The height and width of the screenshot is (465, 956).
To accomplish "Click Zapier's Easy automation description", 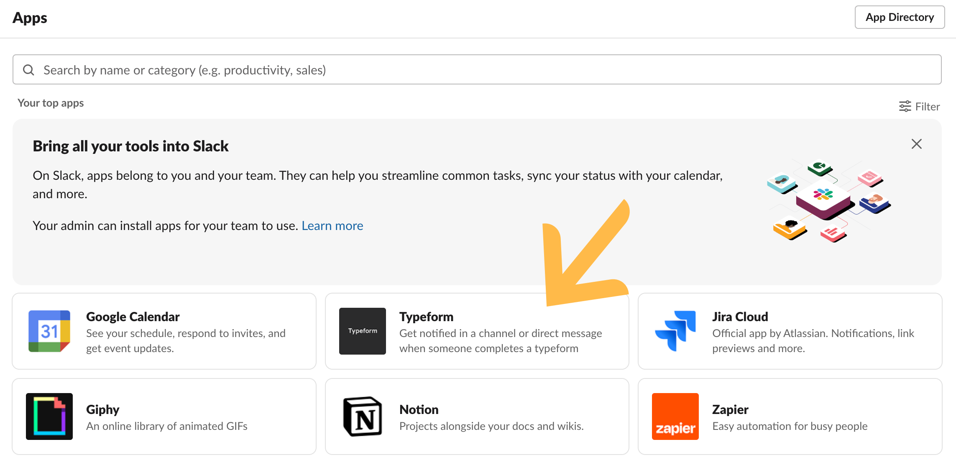I will (x=790, y=426).
